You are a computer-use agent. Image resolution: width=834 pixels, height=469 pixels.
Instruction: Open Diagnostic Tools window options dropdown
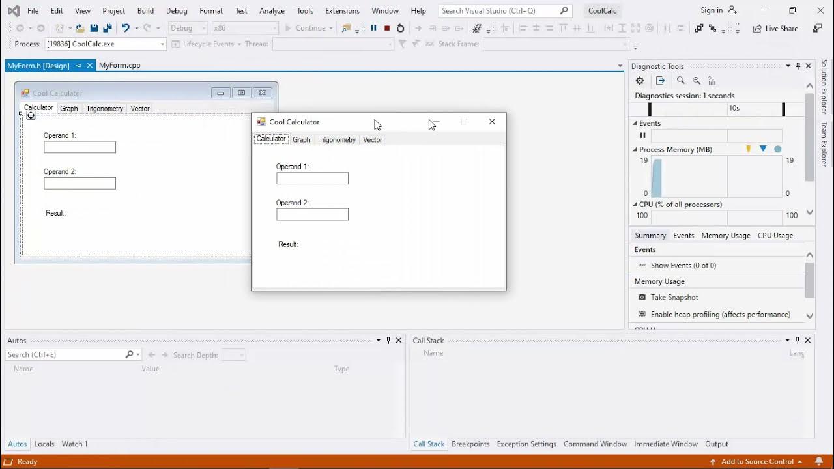[x=788, y=66]
